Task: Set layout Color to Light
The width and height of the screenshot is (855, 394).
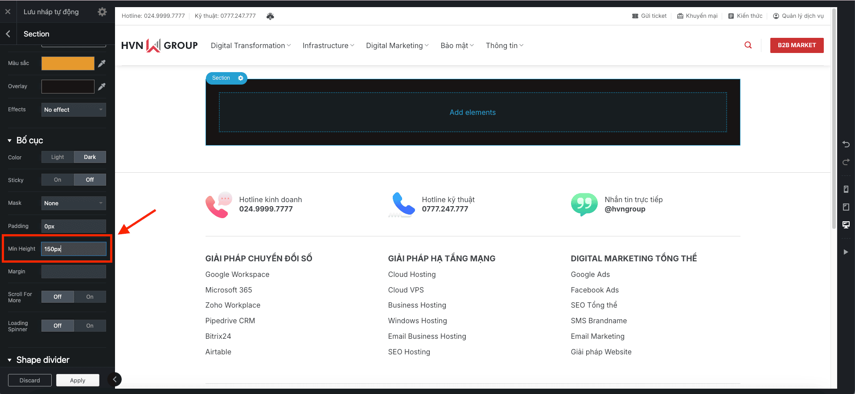Action: (58, 157)
